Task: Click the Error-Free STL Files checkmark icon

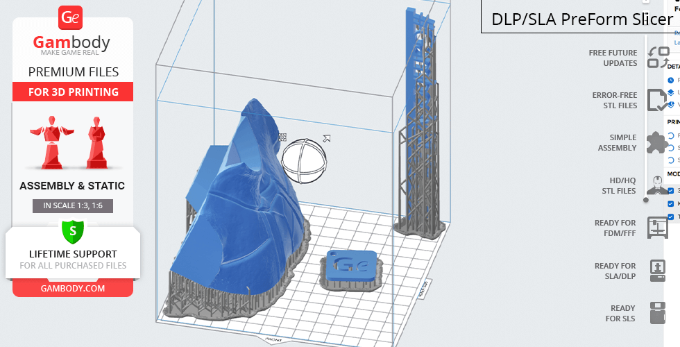Action: pyautogui.click(x=656, y=101)
